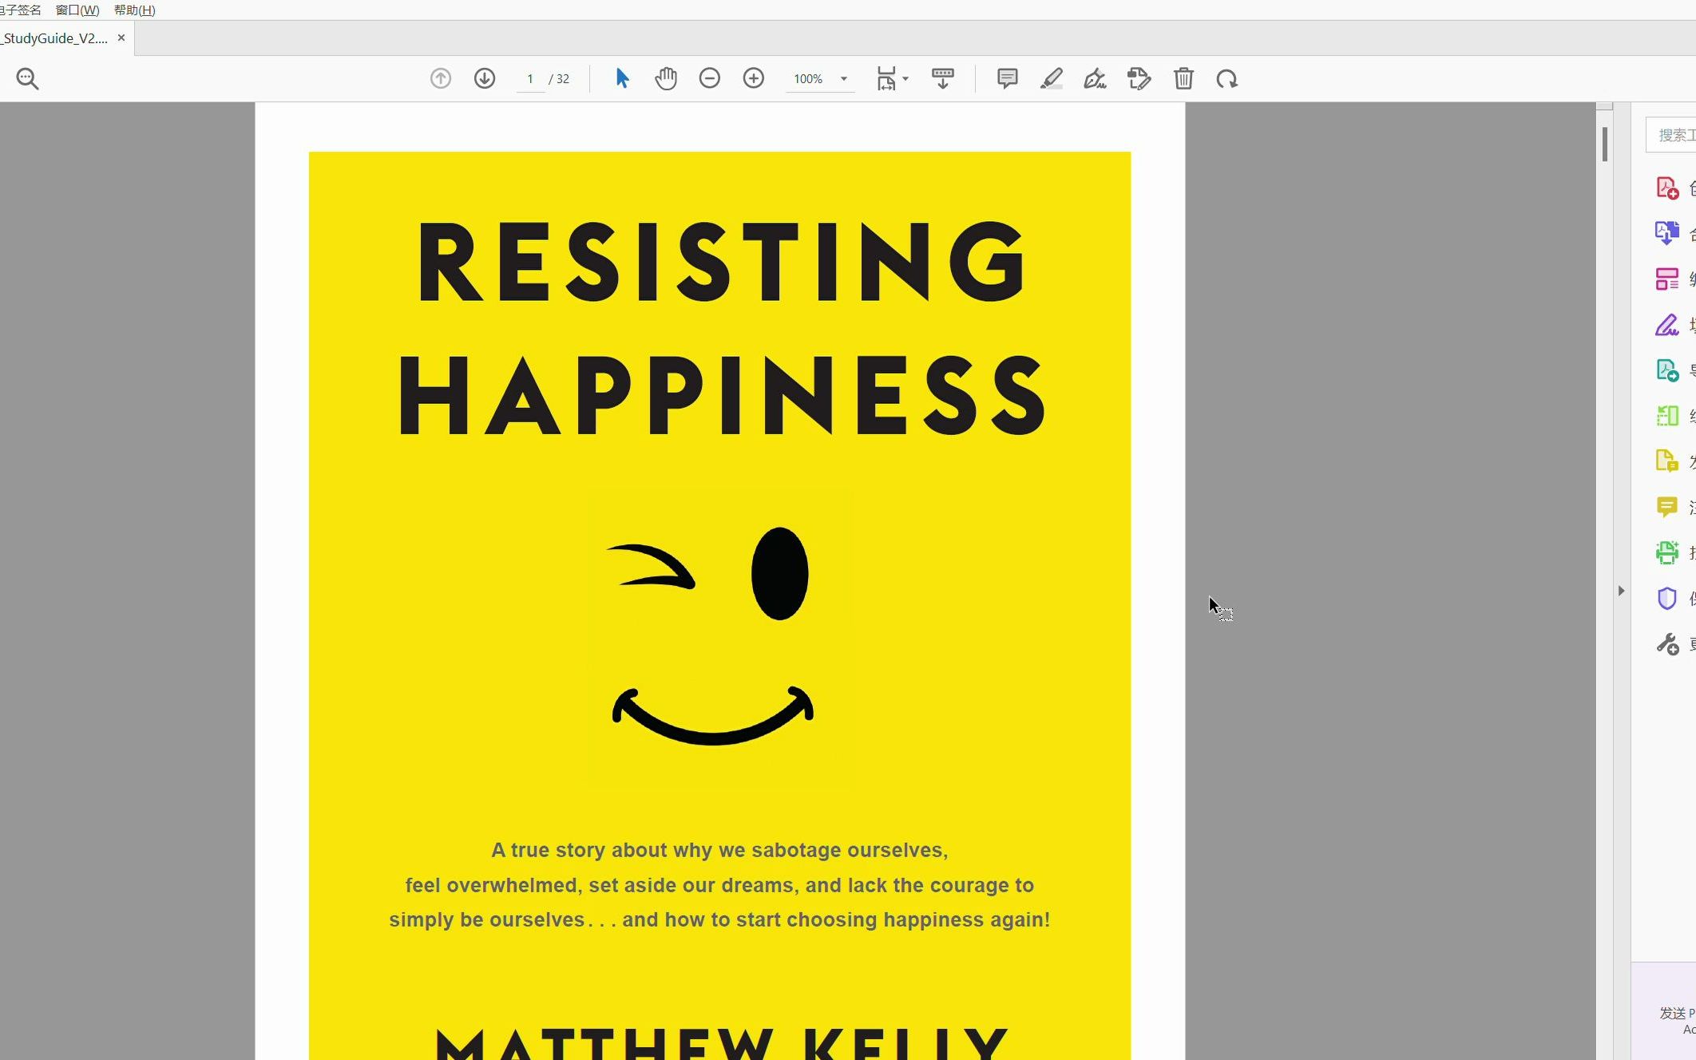Click the trash delete icon
Image resolution: width=1696 pixels, height=1060 pixels.
click(x=1183, y=78)
